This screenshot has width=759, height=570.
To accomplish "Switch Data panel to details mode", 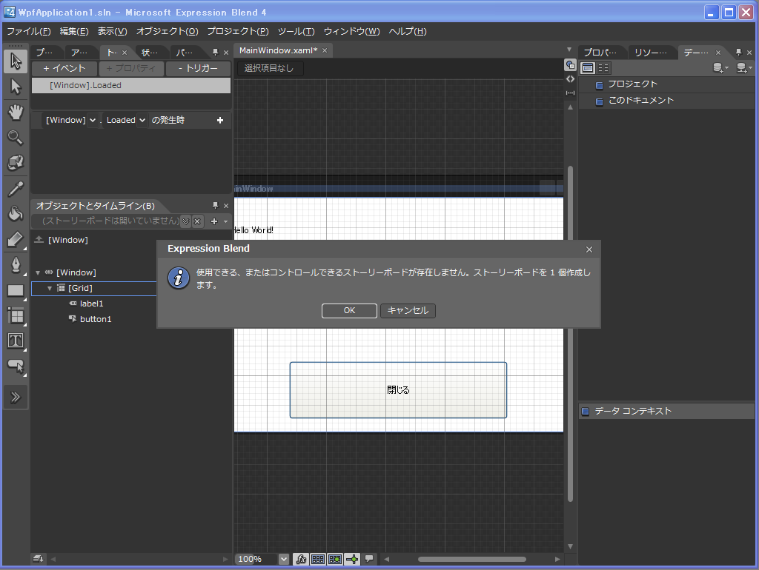I will tap(603, 67).
